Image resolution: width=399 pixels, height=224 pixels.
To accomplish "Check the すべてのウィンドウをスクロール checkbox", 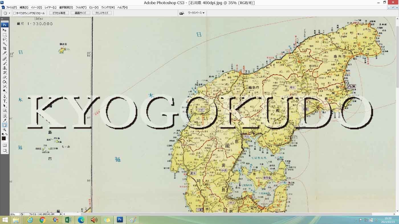I will click(x=15, y=13).
